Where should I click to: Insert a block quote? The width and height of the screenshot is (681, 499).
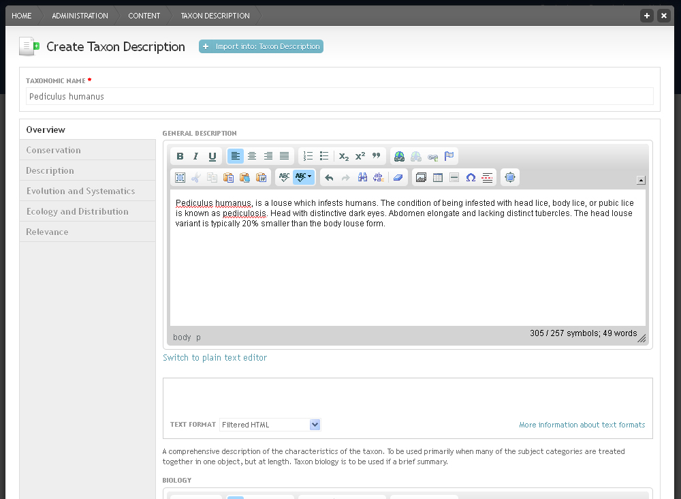pyautogui.click(x=376, y=156)
